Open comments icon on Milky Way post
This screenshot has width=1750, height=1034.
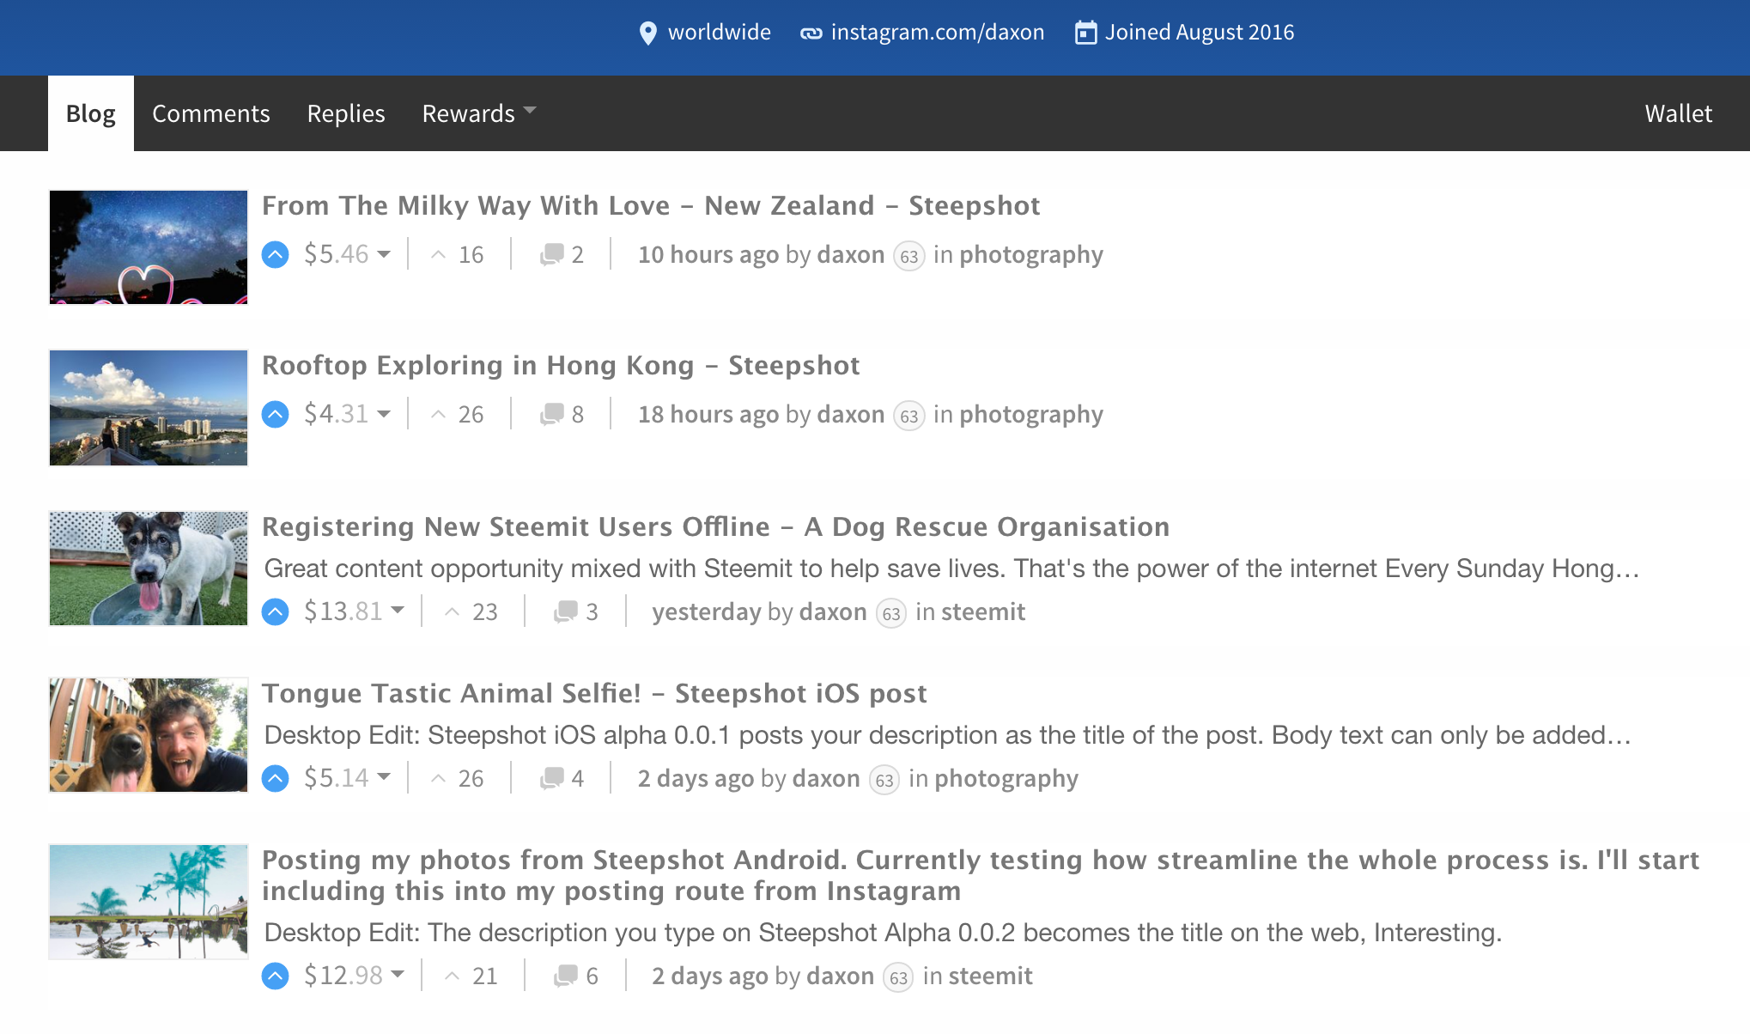tap(551, 255)
